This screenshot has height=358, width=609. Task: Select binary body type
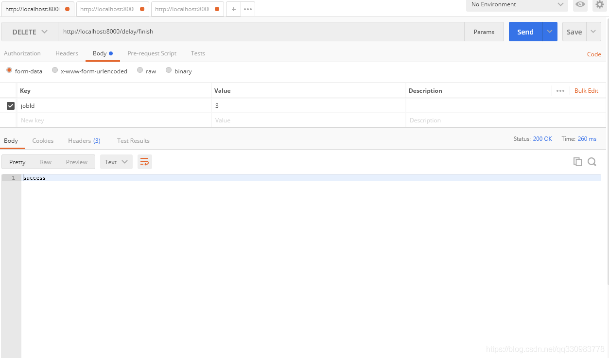169,70
